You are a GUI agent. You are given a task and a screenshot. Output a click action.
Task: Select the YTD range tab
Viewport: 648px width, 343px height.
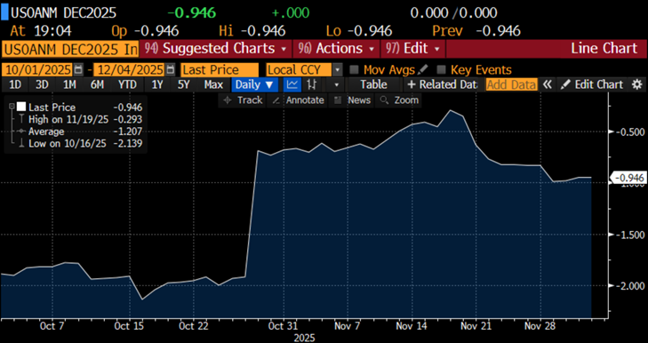[x=127, y=84]
